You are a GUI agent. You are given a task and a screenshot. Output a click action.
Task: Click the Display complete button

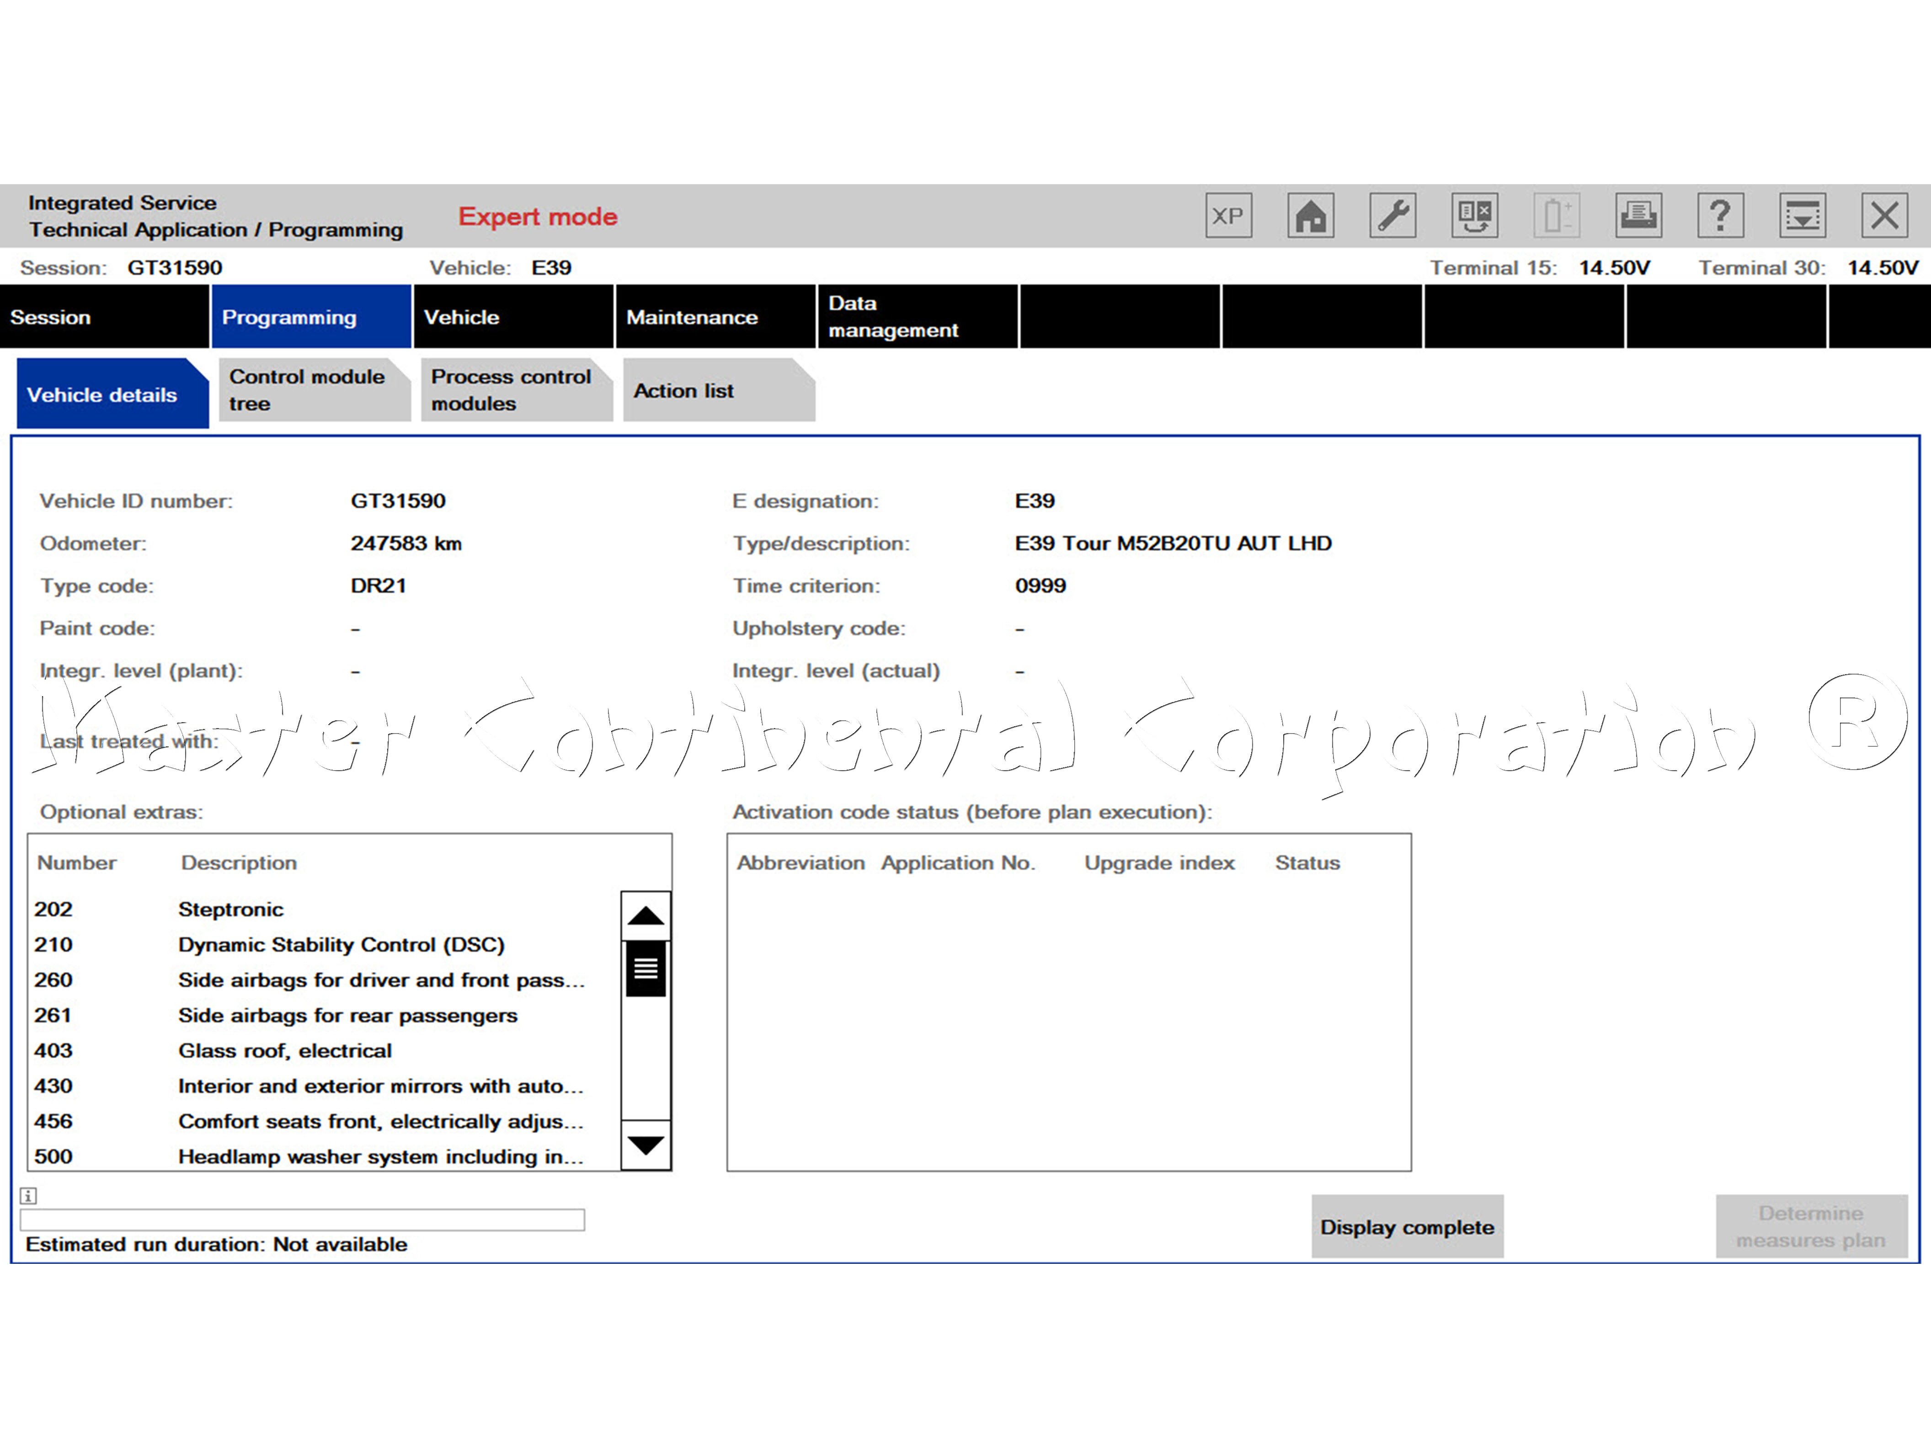[x=1407, y=1226]
